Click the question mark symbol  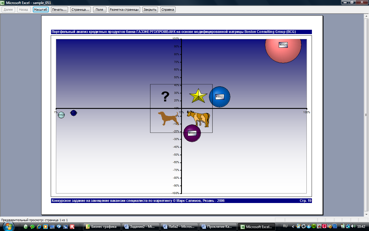click(165, 97)
